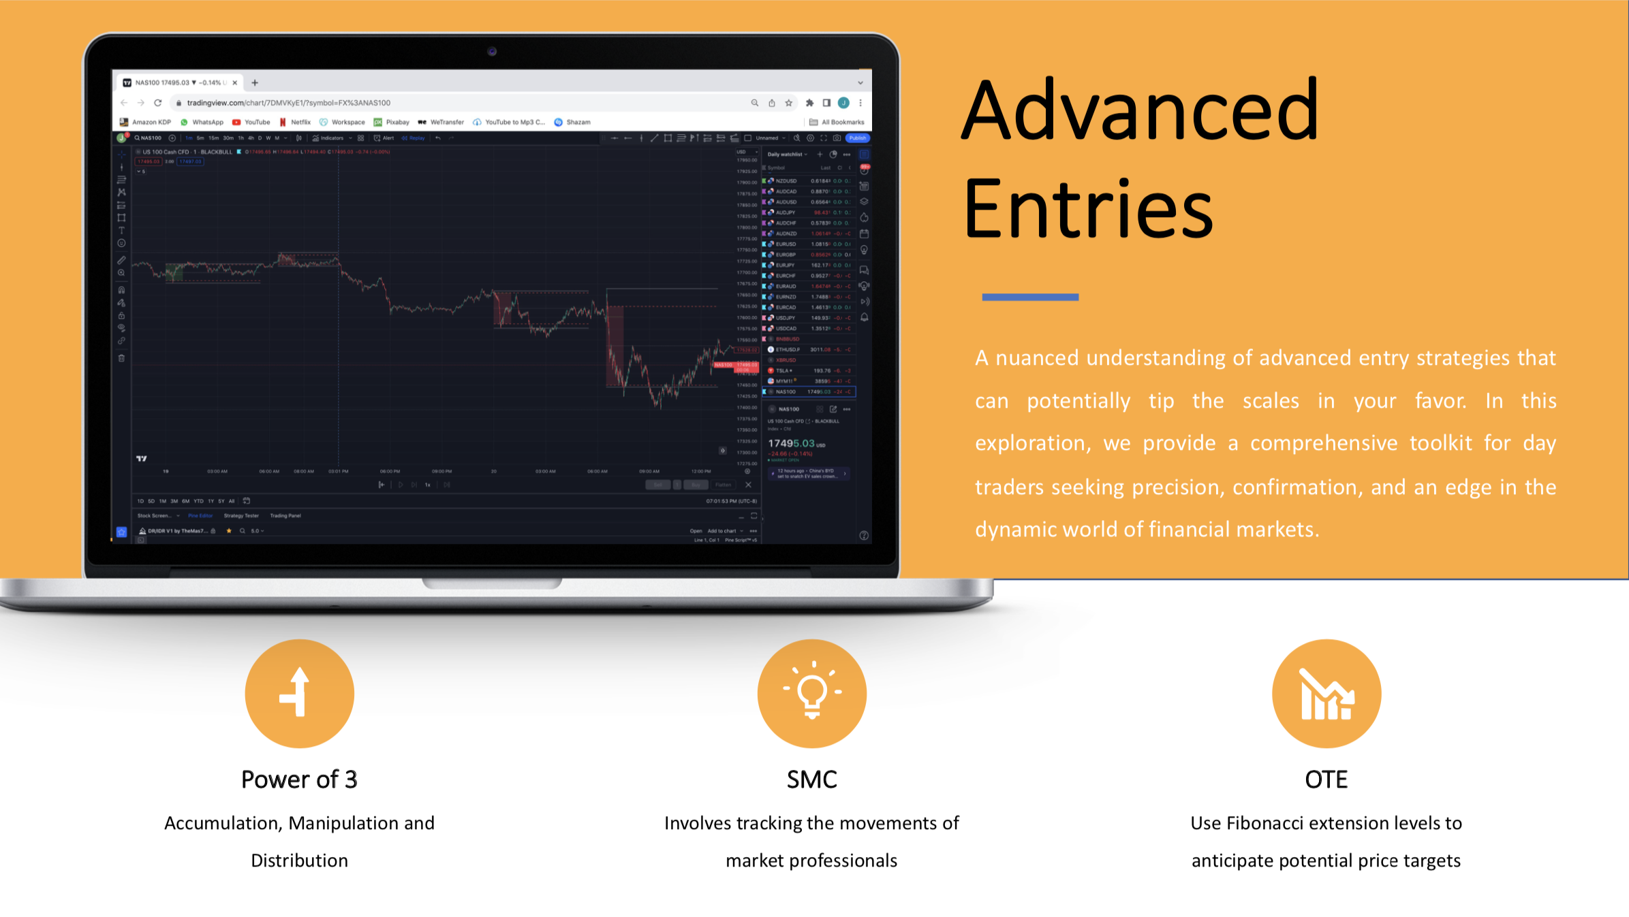
Task: Select the text tool in sidebar
Action: (x=124, y=230)
